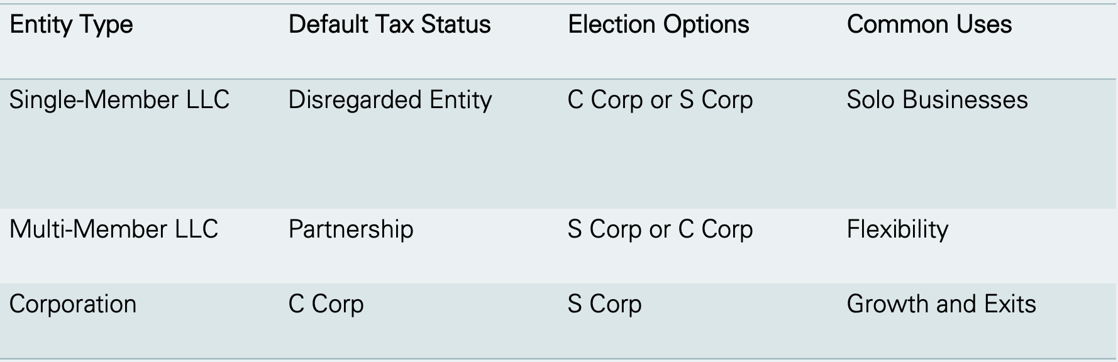Select the Disregarded Entity cell
The height and width of the screenshot is (362, 1118).
pyautogui.click(x=390, y=101)
